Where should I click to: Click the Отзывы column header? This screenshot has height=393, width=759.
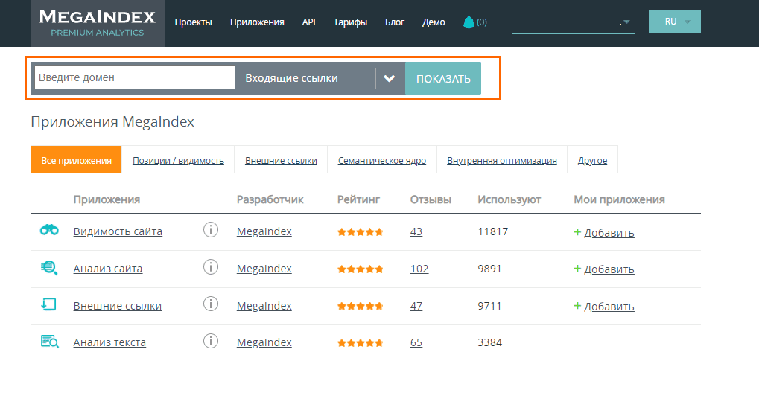tap(431, 199)
